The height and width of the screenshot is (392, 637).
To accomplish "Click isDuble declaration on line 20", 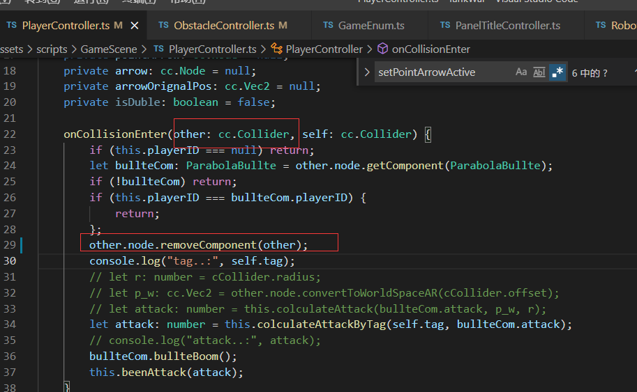I will click(137, 102).
